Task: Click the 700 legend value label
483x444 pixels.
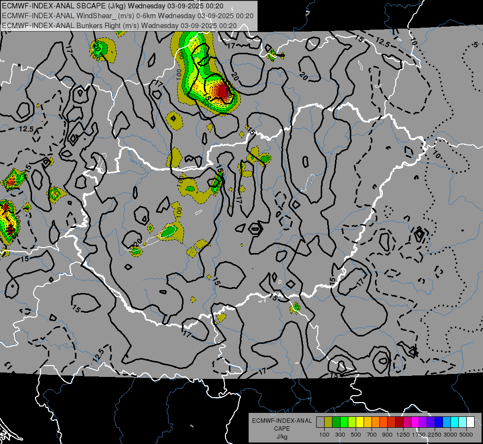Action: (372, 435)
